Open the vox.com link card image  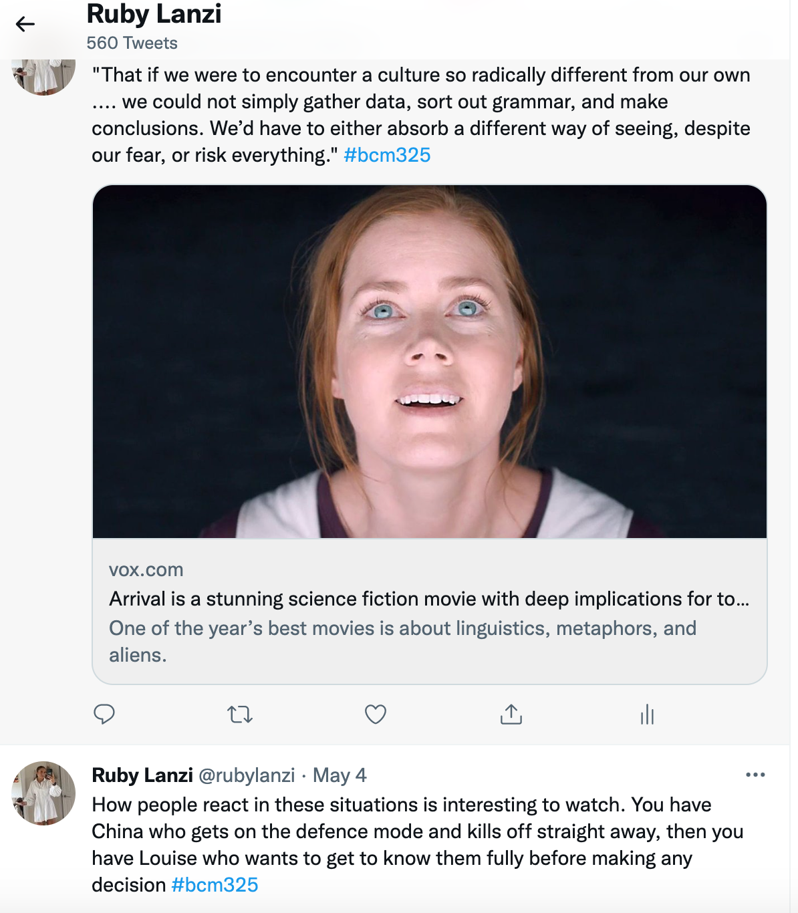[430, 362]
